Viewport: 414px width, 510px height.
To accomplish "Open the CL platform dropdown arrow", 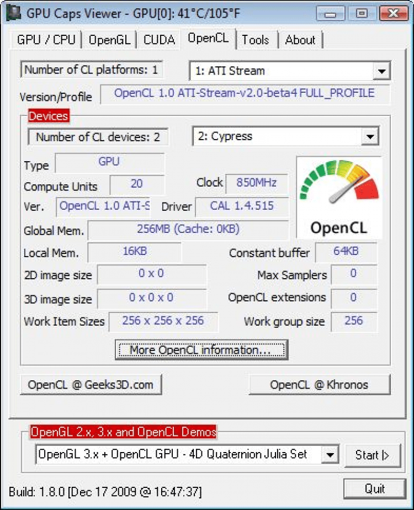I will [x=381, y=71].
